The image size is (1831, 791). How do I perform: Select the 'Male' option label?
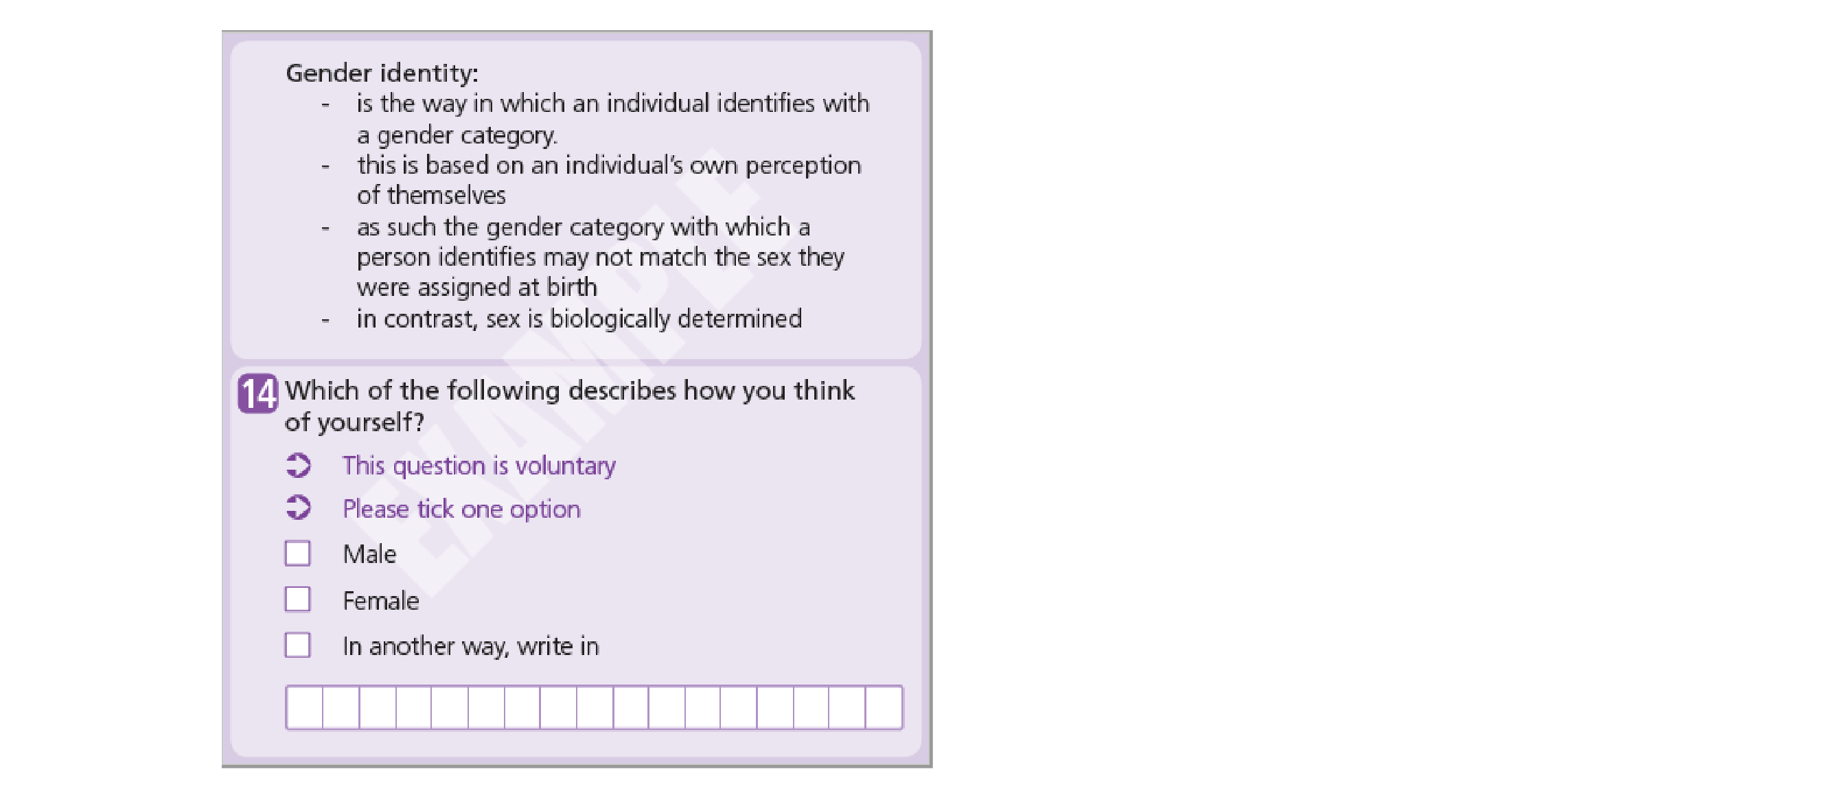pos(369,554)
